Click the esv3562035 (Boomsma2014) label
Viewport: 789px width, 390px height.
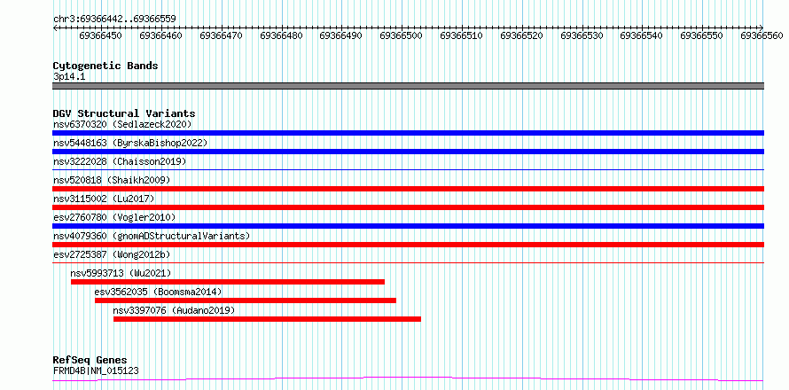click(x=158, y=292)
